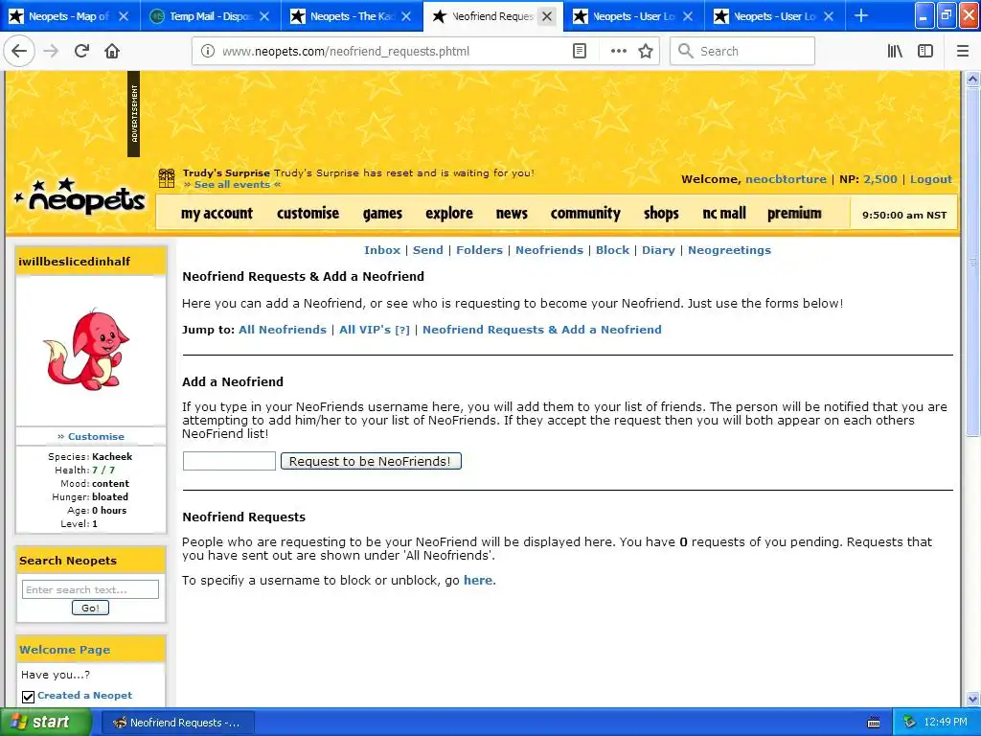Click the page vertical scrollbar thumb
The height and width of the screenshot is (736, 981).
click(x=972, y=262)
